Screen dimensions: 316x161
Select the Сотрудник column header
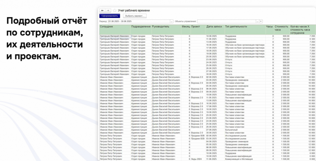coord(115,30)
